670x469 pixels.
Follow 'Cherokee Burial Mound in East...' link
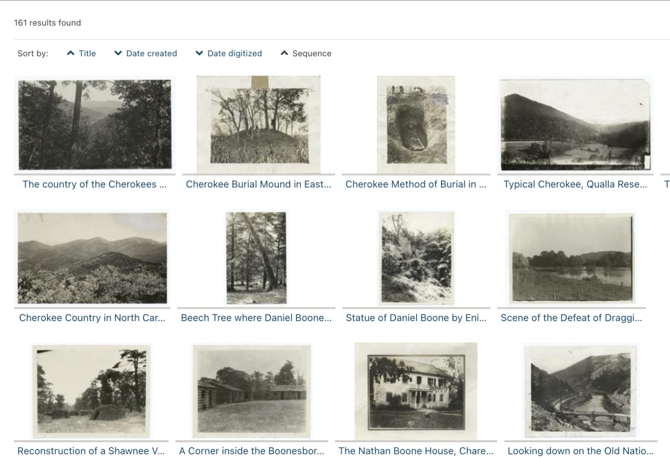click(258, 184)
